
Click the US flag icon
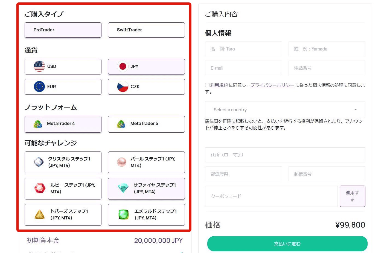[x=39, y=66]
